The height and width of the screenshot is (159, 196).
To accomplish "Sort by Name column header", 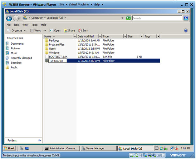I will coord(58,37).
